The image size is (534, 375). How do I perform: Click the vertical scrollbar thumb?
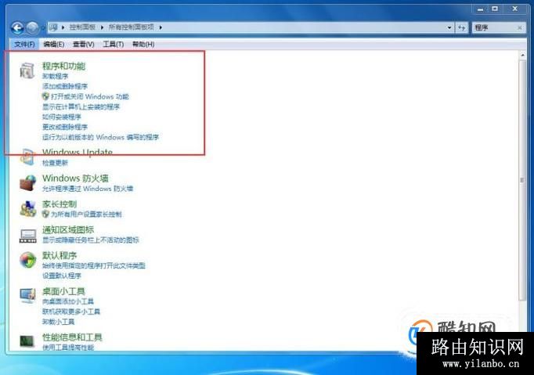(x=522, y=181)
